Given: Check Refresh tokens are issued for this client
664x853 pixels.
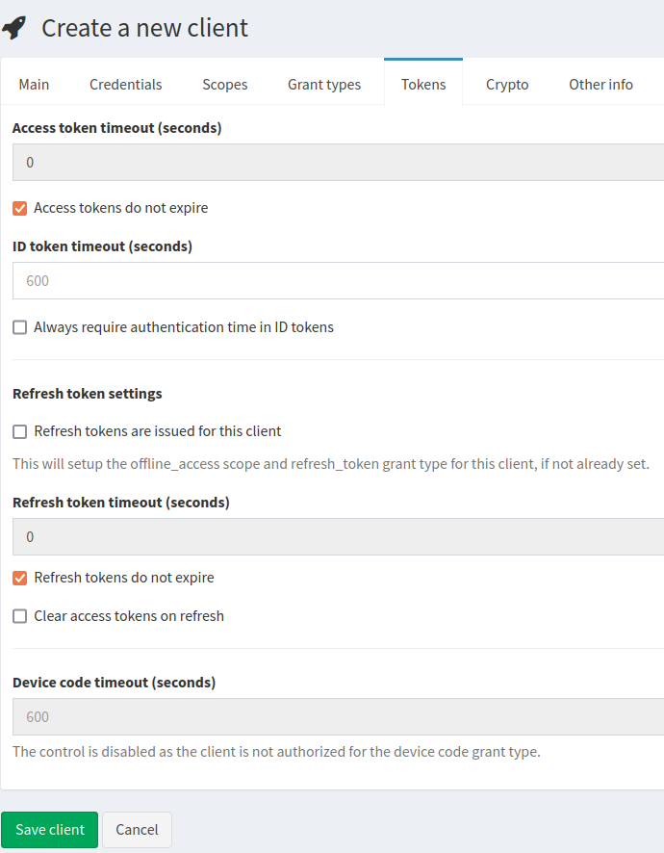Looking at the screenshot, I should (18, 431).
